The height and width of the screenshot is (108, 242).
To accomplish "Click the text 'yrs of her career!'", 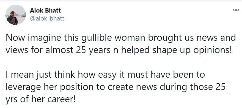I will click(x=41, y=99).
